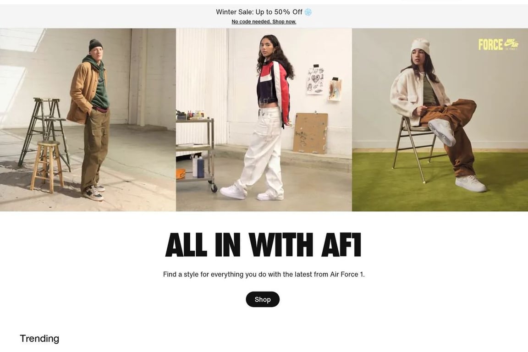Image resolution: width=528 pixels, height=352 pixels.
Task: Open the hero photo of man in tan jacket
Action: 88,120
